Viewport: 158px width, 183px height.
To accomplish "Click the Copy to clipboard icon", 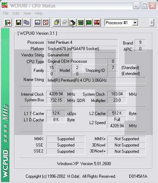I will pos(26,23).
